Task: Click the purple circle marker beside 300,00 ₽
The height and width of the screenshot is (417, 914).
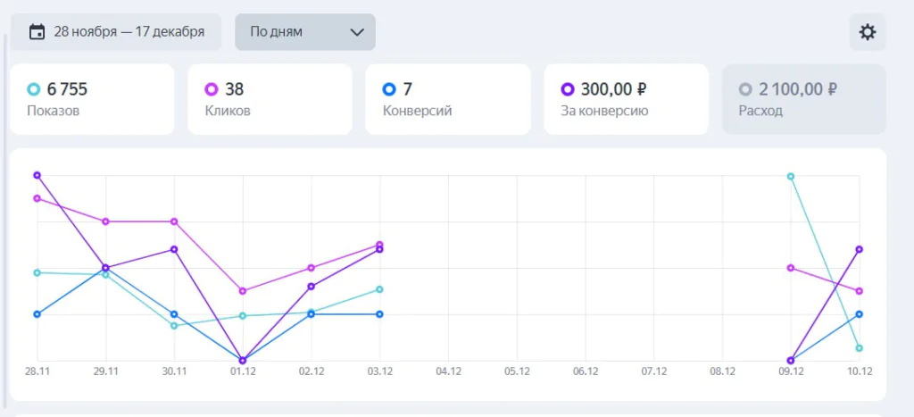Action: pos(568,89)
